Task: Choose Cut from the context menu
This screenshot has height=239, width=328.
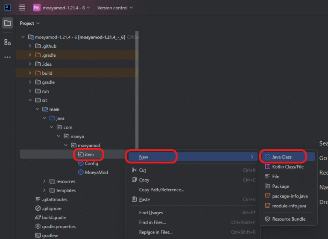Action: click(x=193, y=170)
